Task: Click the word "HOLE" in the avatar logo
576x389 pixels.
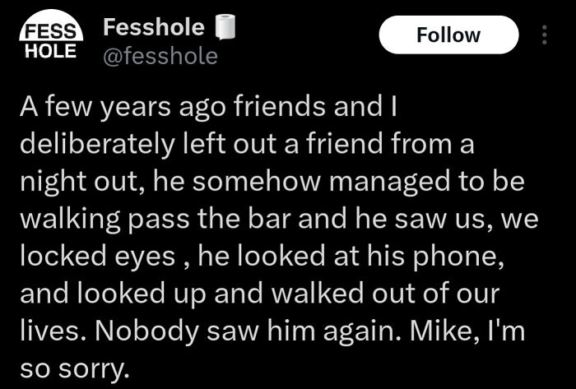Action: coord(51,49)
